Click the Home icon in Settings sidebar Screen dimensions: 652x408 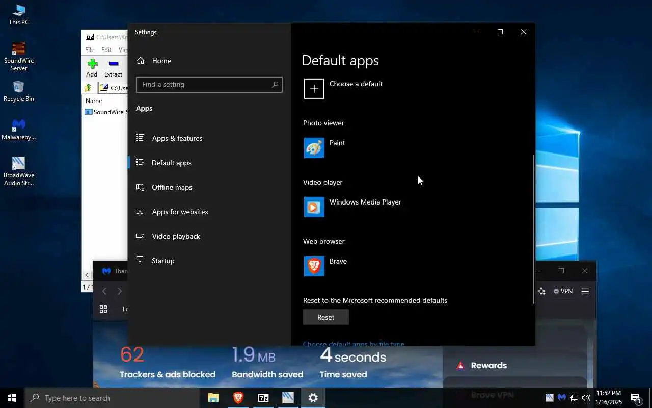(x=141, y=61)
